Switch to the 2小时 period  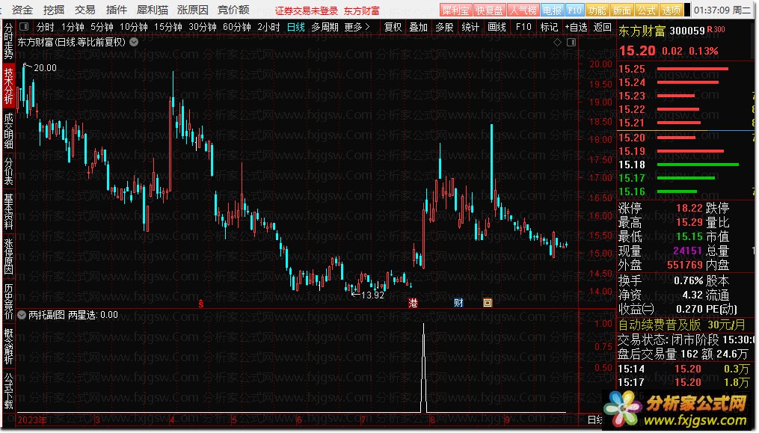[268, 27]
